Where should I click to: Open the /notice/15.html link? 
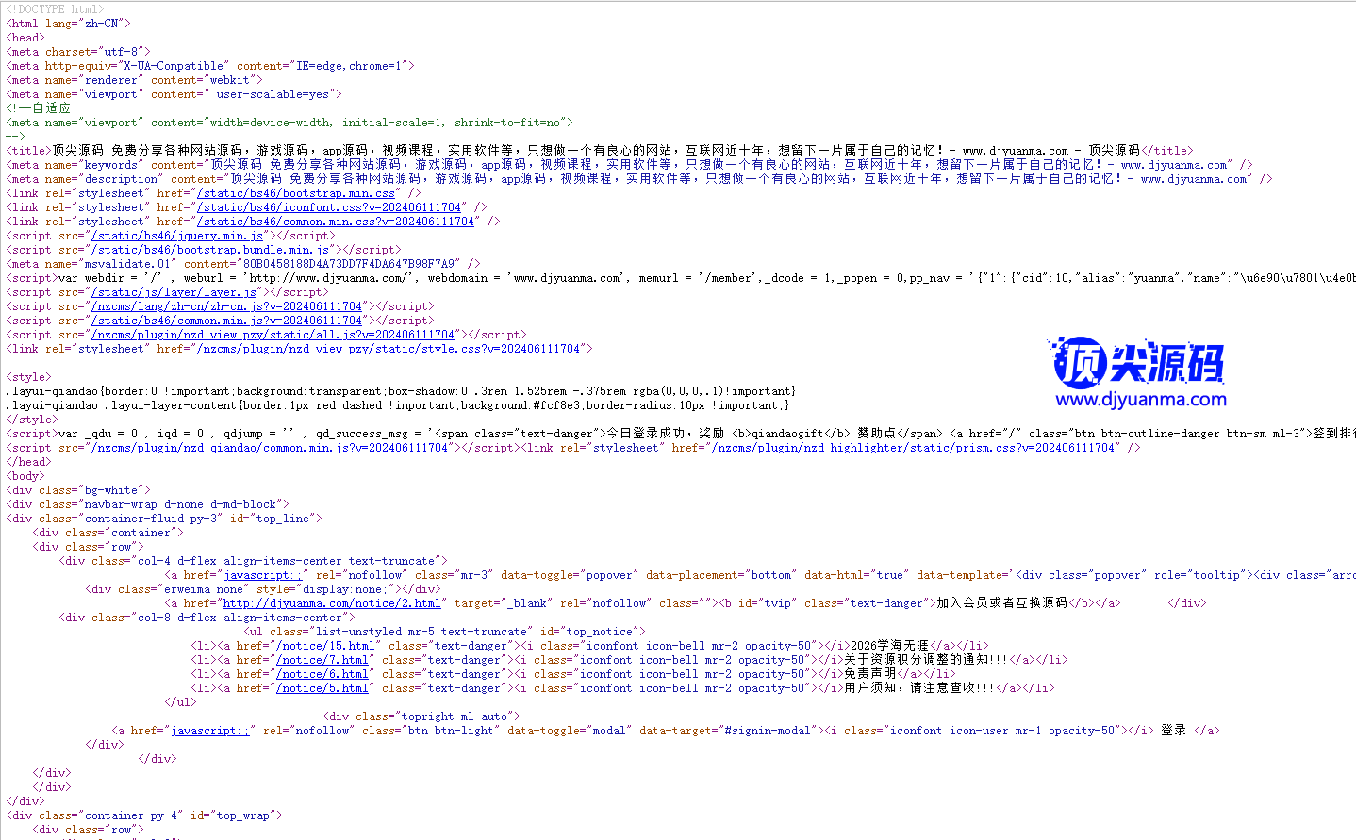(325, 646)
